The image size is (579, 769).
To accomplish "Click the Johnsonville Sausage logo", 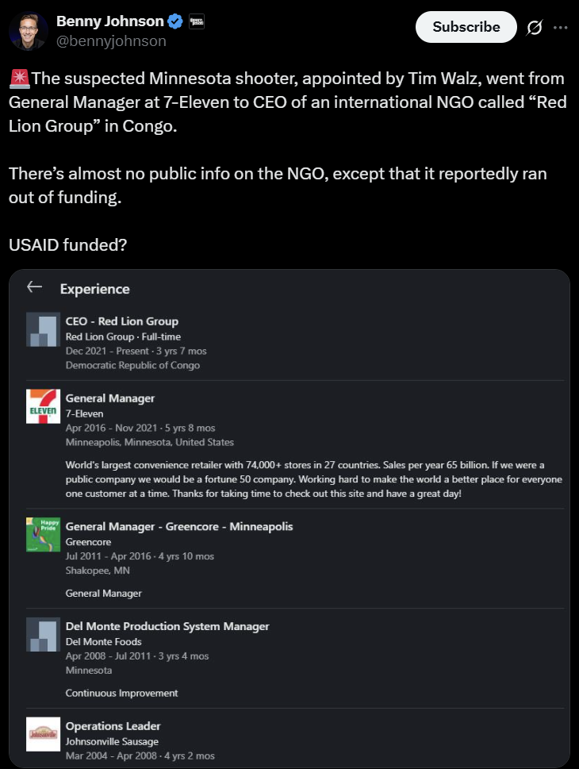I will point(43,734).
